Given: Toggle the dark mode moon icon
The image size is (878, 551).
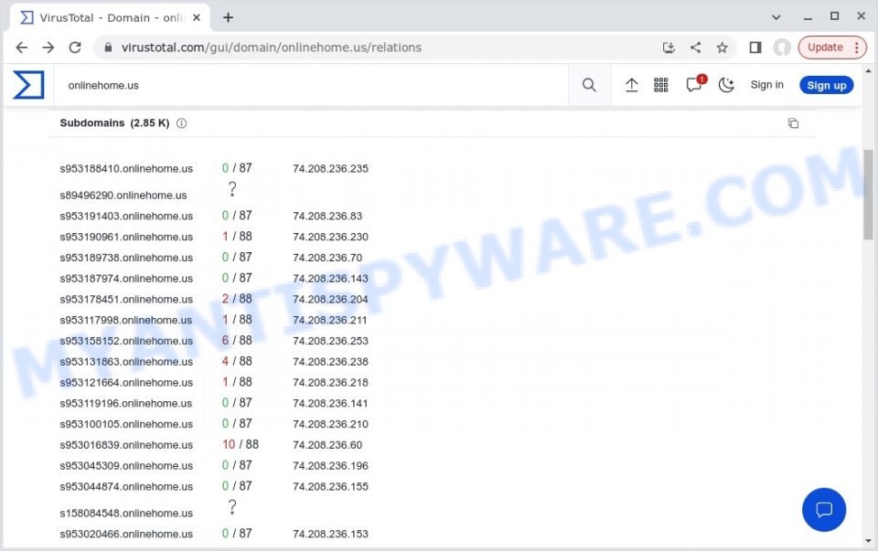Looking at the screenshot, I should [726, 85].
